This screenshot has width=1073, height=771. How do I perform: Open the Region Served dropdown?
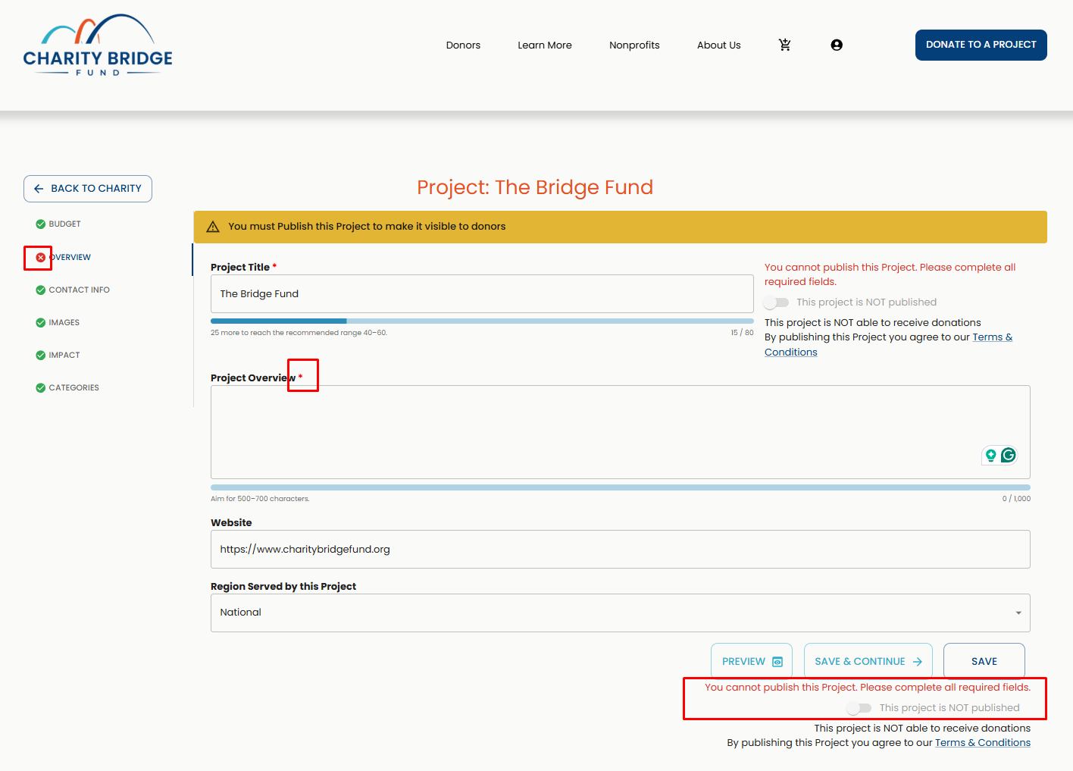point(620,613)
